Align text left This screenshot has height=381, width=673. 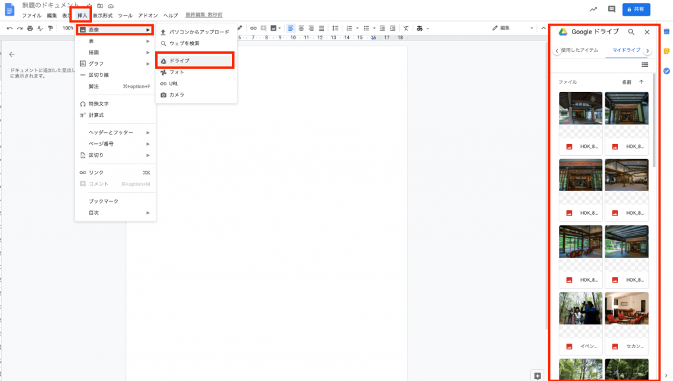click(x=290, y=28)
